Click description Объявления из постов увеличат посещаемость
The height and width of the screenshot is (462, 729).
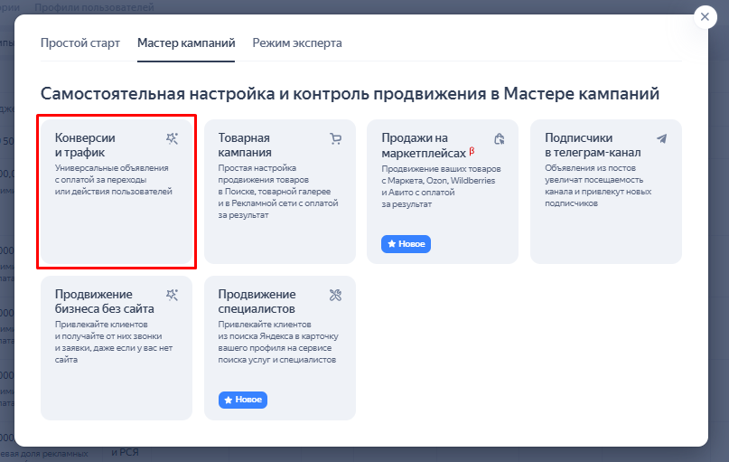pos(598,185)
